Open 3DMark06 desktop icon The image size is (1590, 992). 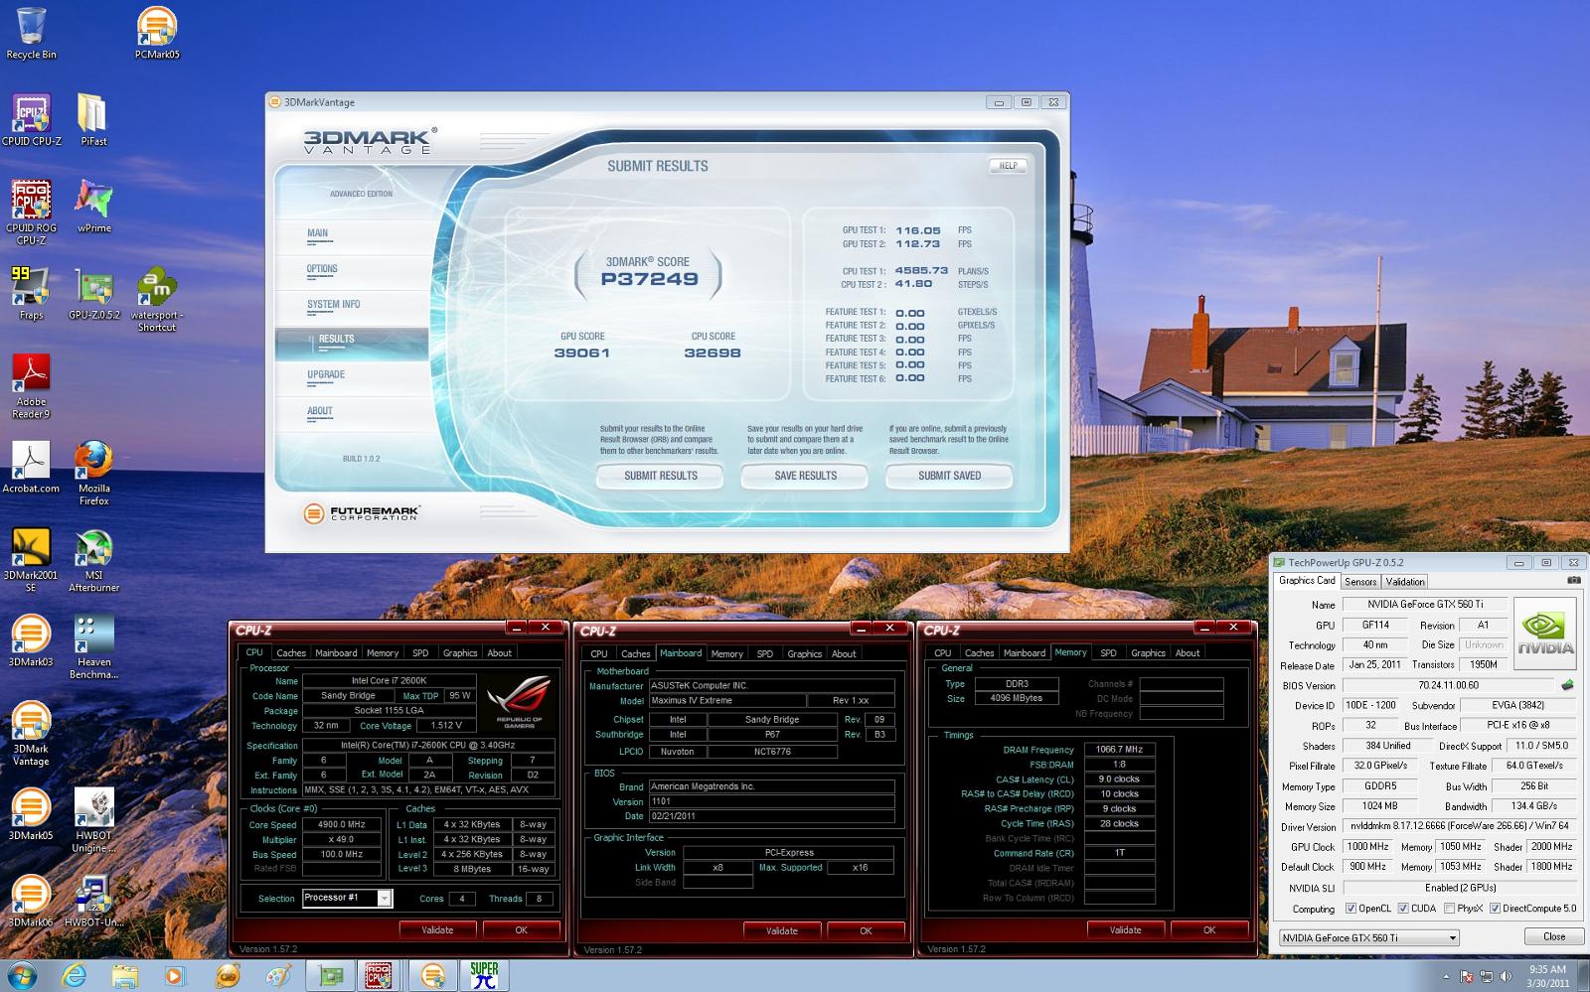(31, 901)
